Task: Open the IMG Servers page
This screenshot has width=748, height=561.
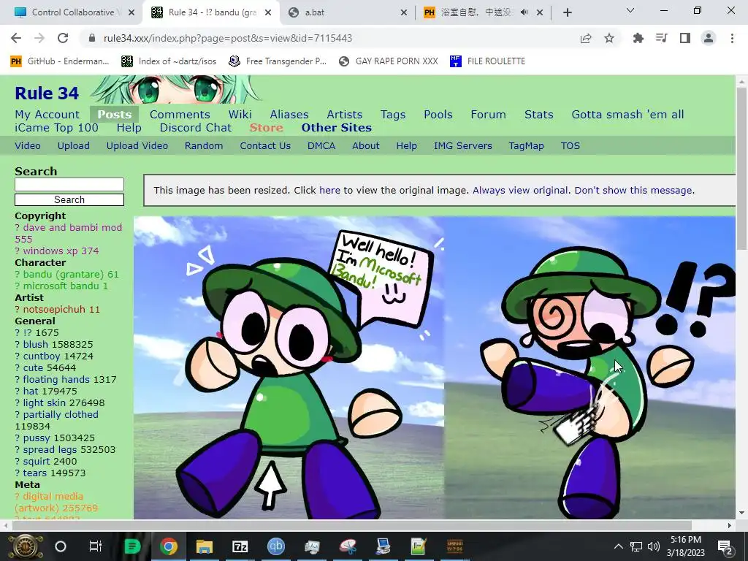Action: pos(462,146)
